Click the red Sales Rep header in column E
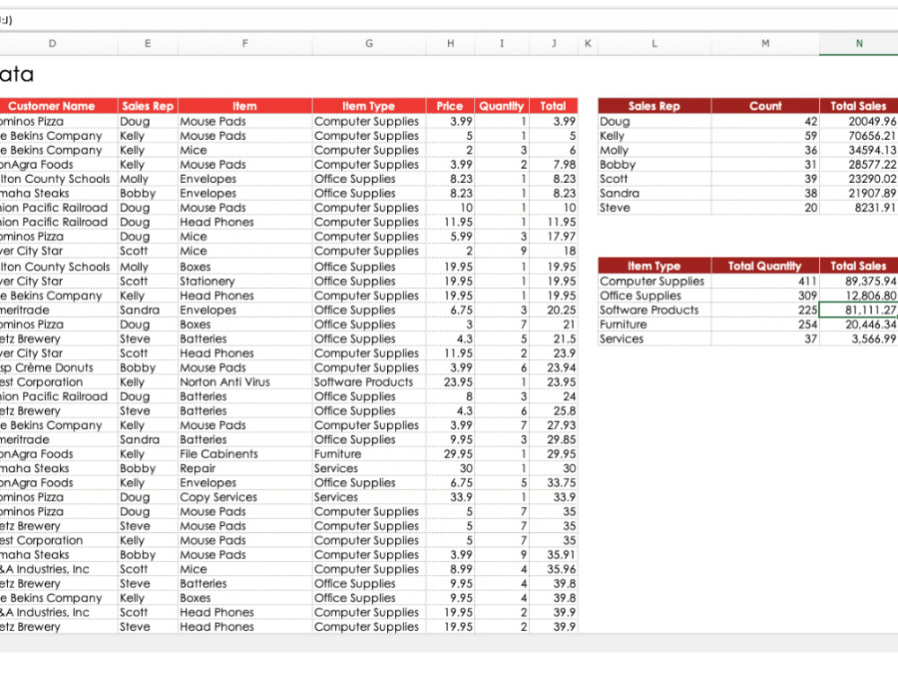This screenshot has height=673, width=898. click(148, 106)
